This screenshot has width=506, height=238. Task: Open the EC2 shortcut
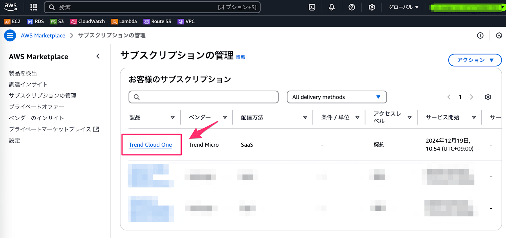coord(12,21)
